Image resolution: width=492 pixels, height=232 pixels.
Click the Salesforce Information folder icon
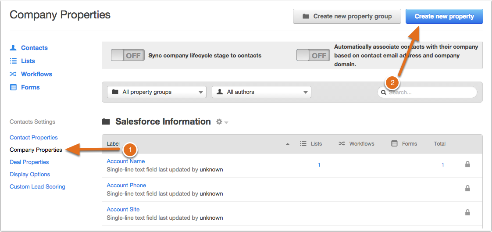click(x=106, y=122)
